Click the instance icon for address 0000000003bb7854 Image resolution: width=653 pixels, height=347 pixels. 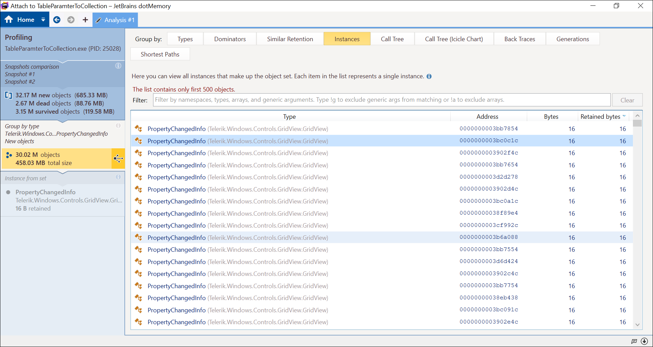(138, 129)
